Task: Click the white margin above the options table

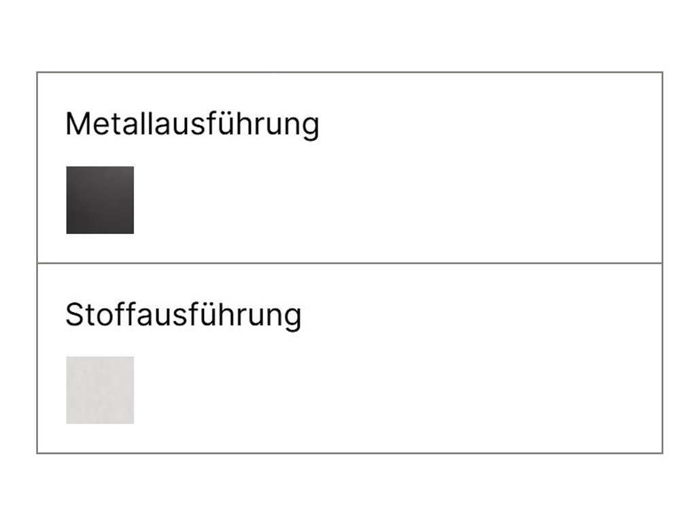Action: tap(348, 35)
